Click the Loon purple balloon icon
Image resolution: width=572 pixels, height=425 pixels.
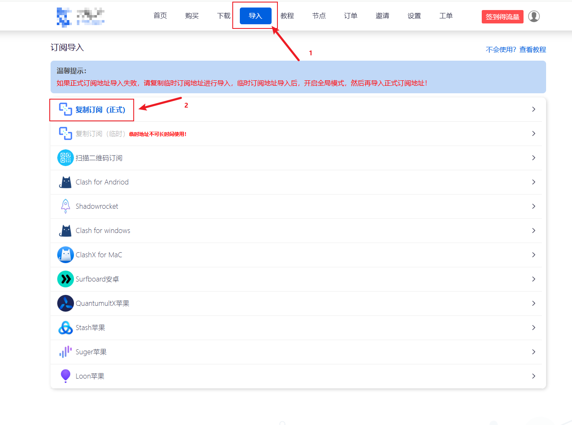[66, 376]
